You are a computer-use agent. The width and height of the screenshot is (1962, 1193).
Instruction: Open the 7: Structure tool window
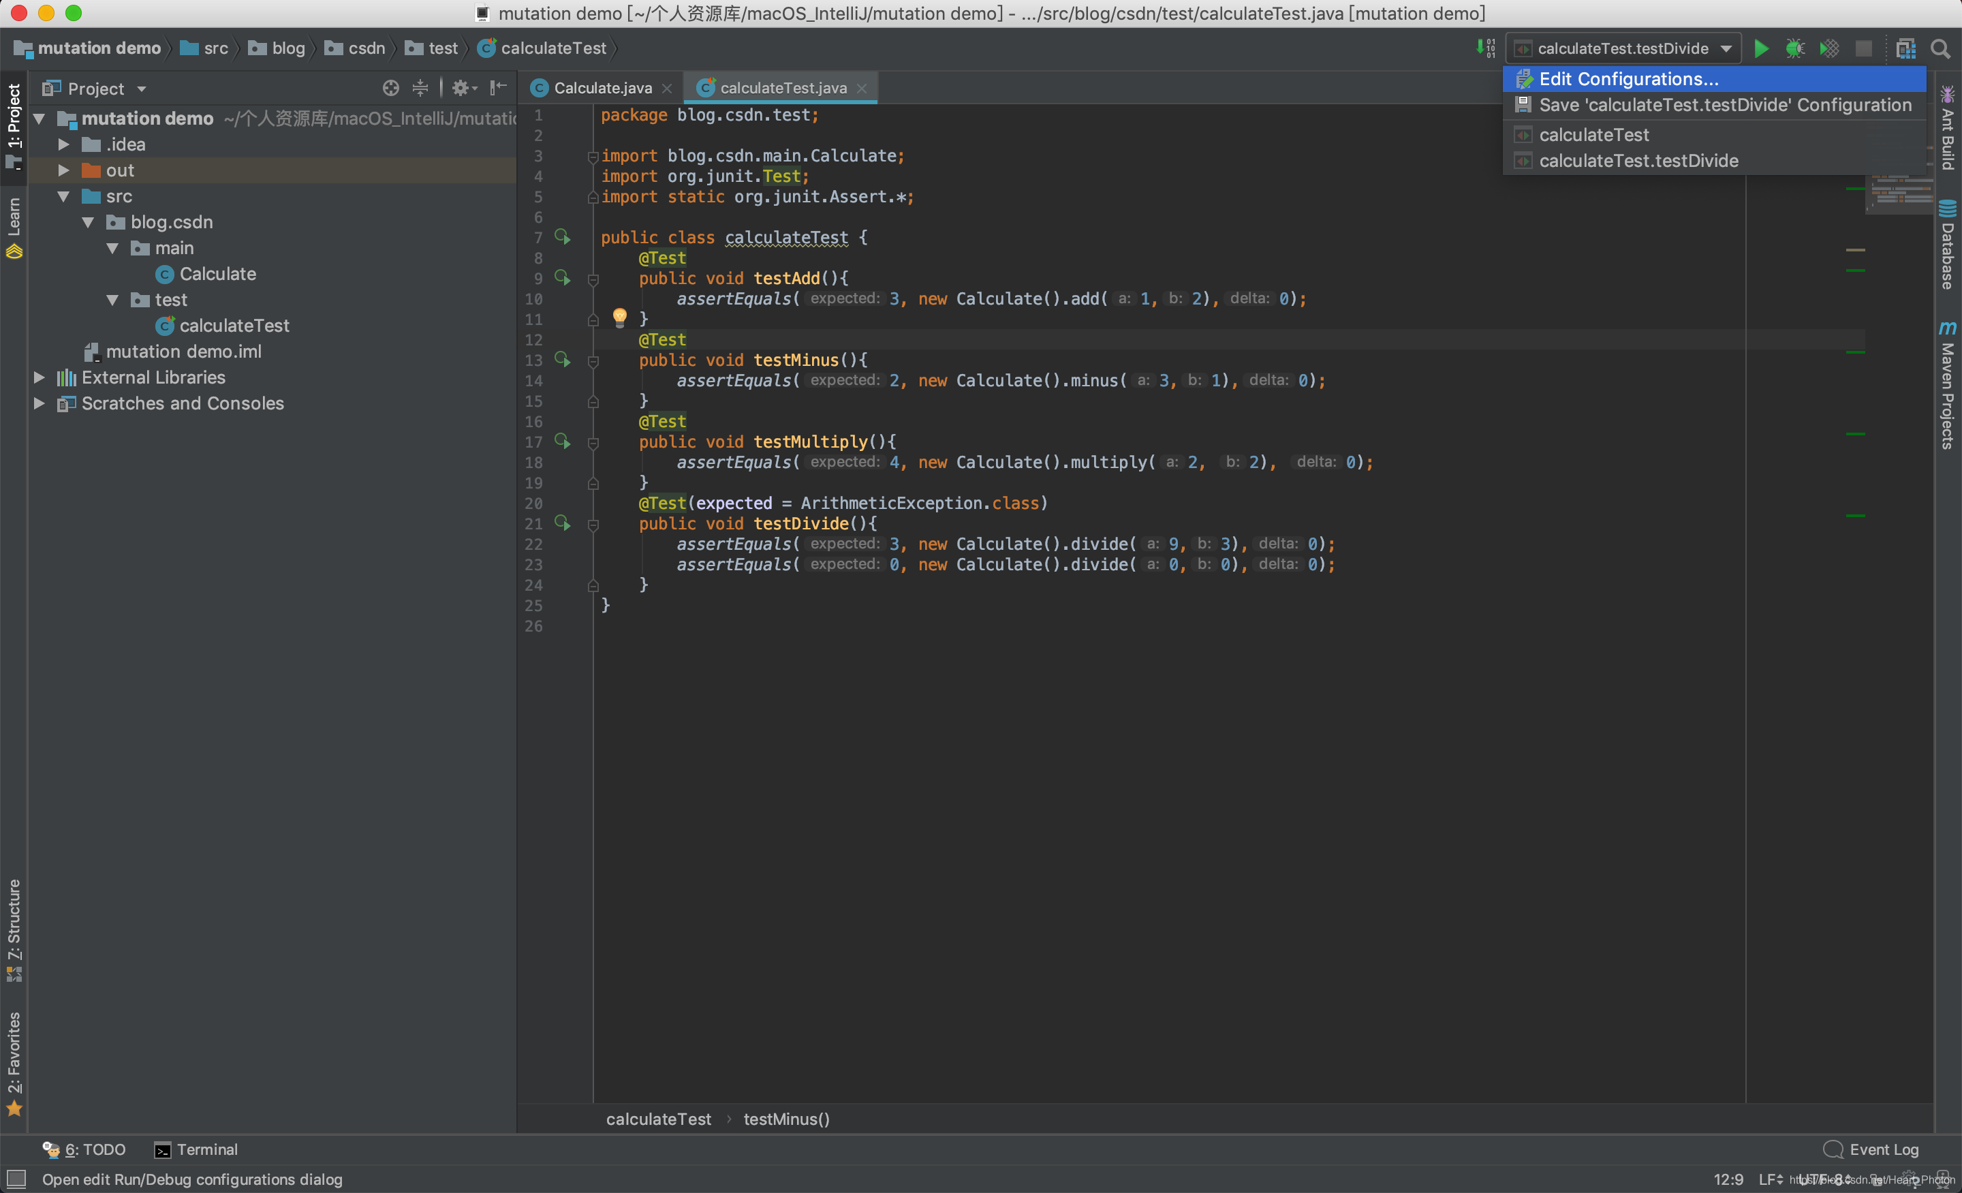(x=14, y=929)
